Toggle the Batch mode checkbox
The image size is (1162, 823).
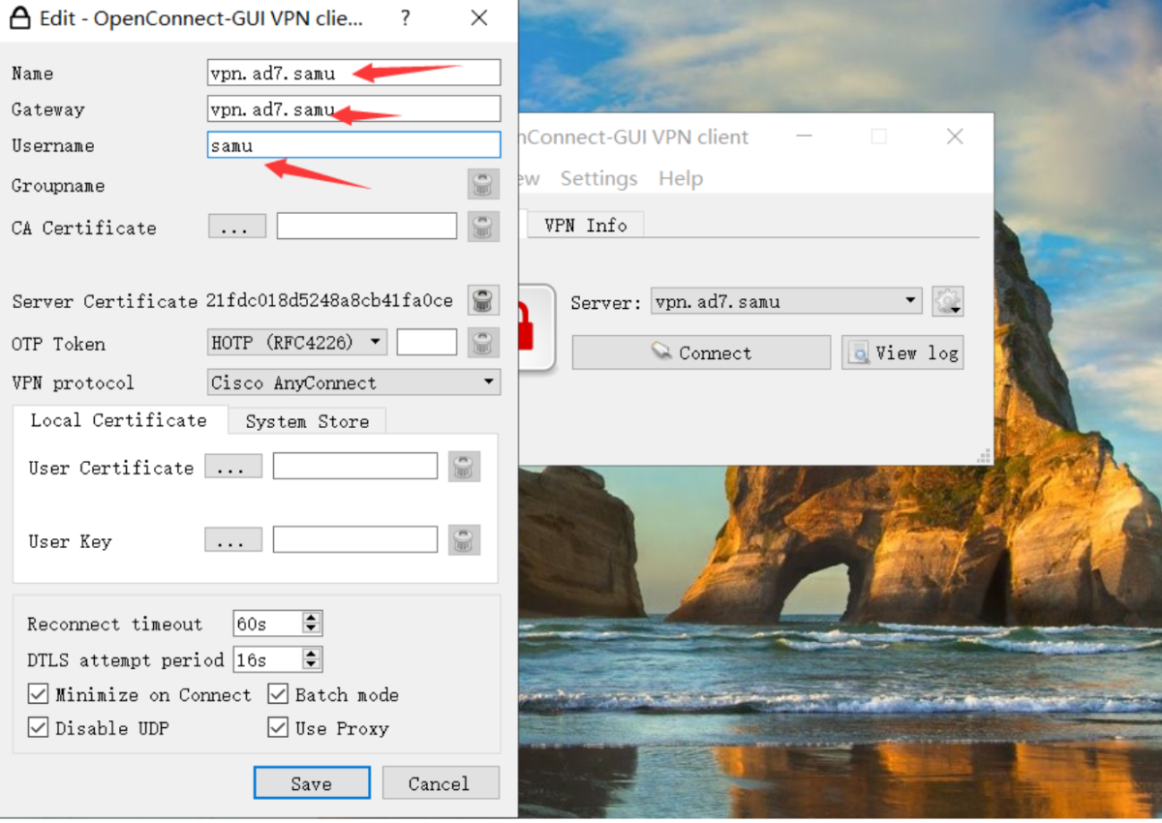pyautogui.click(x=278, y=694)
